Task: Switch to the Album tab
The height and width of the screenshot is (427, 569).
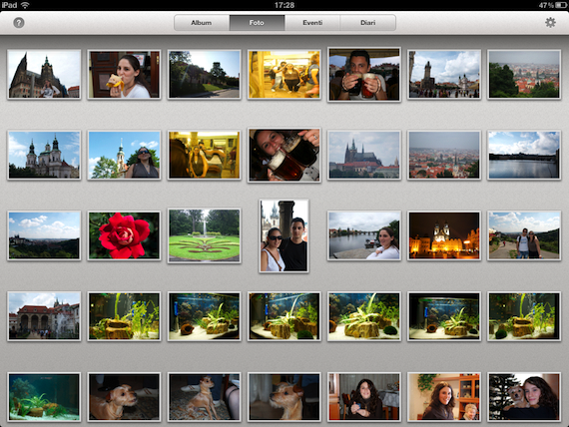Action: click(x=202, y=23)
